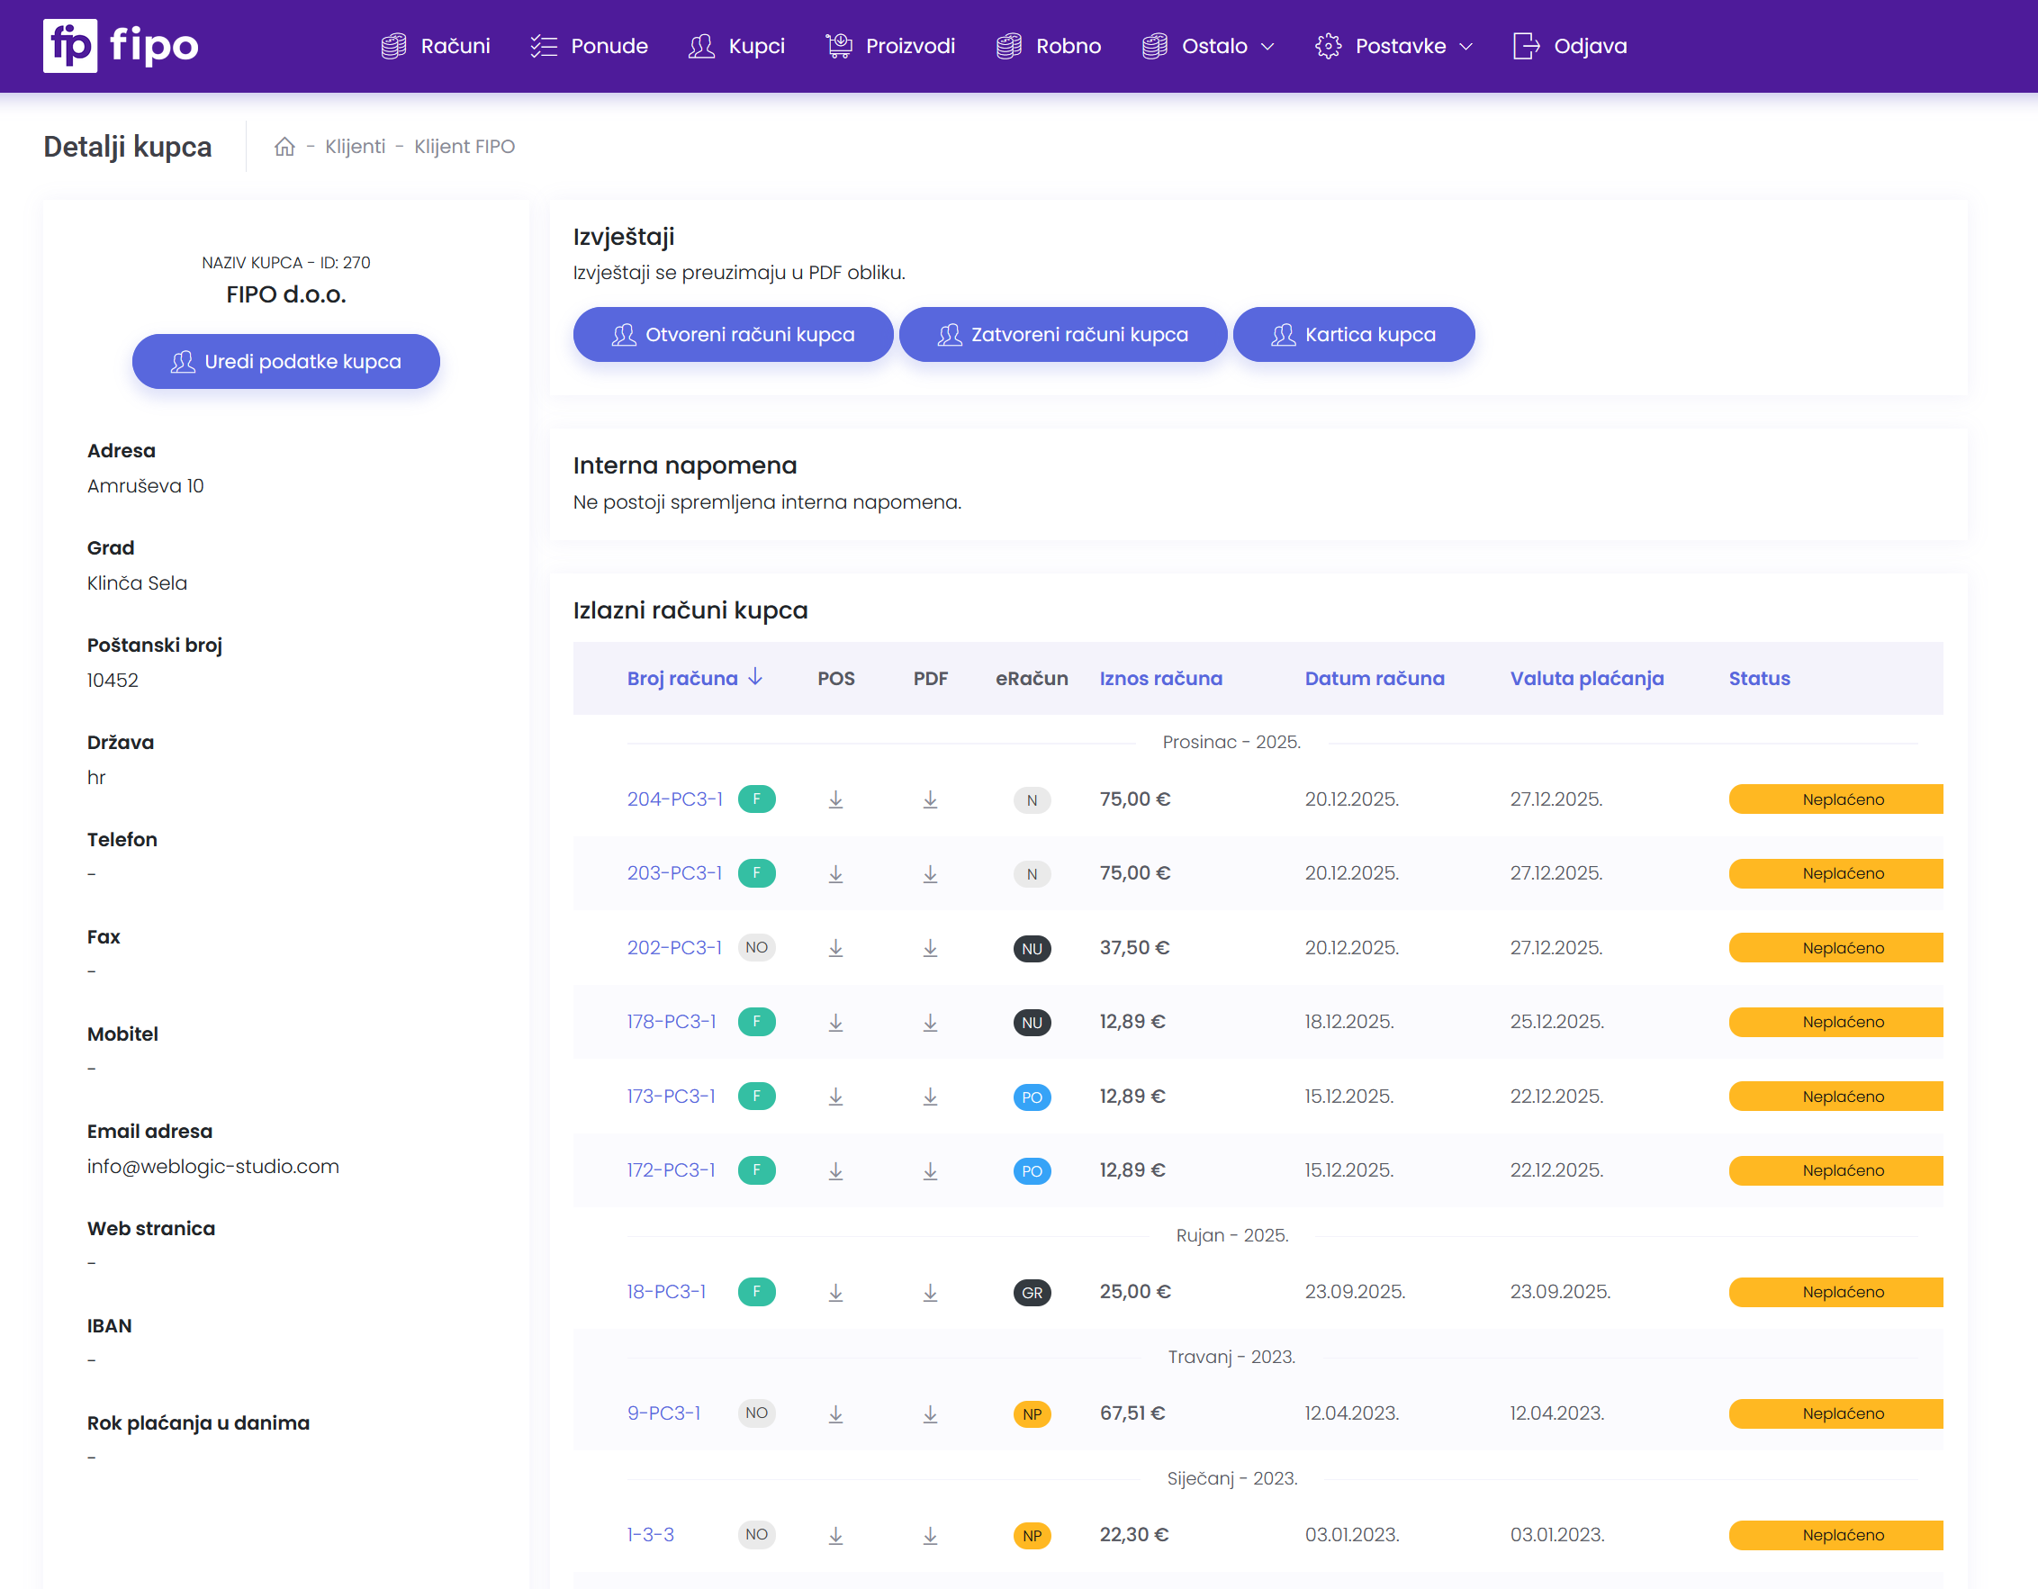Click the home icon in breadcrumb

click(284, 147)
